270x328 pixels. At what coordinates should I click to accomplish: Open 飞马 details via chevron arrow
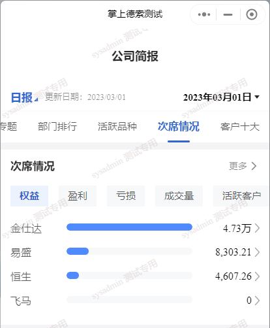[257, 301]
